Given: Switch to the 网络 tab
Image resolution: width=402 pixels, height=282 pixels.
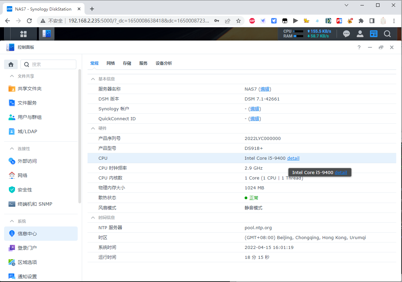Looking at the screenshot, I should [x=111, y=63].
